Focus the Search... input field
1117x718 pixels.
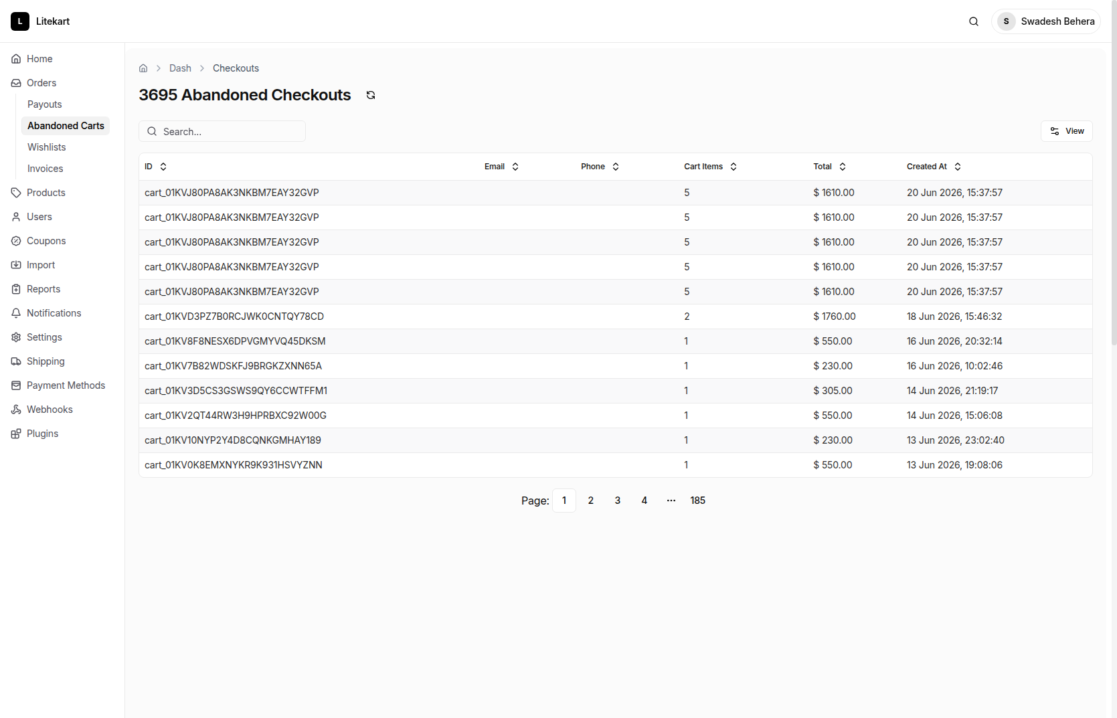click(x=222, y=131)
